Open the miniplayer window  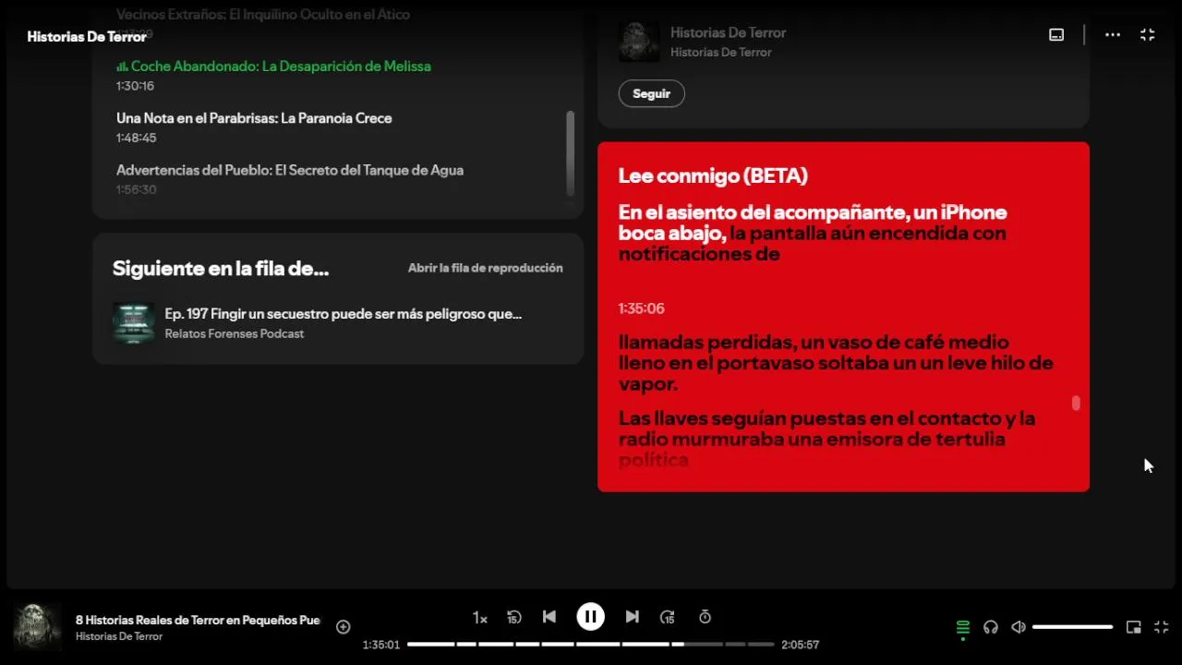click(1134, 627)
